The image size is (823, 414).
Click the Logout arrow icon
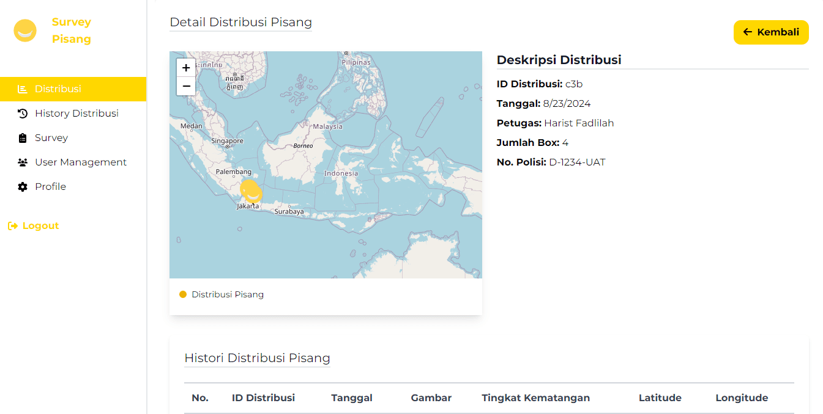click(x=13, y=226)
